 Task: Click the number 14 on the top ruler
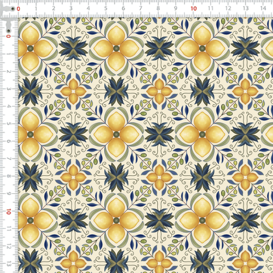tap(263, 8)
